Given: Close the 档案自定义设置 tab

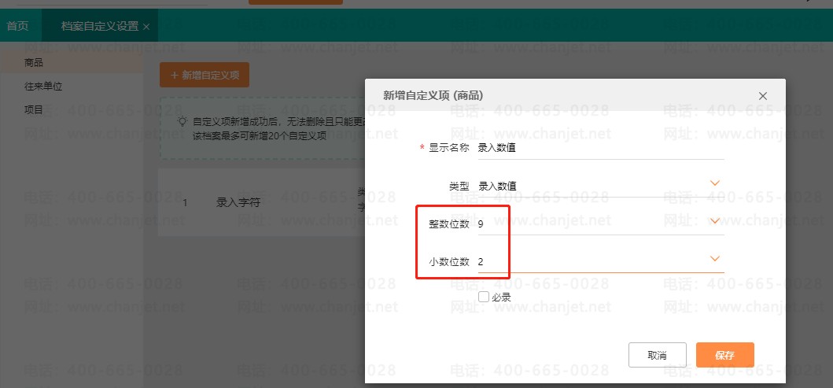Looking at the screenshot, I should [x=146, y=27].
